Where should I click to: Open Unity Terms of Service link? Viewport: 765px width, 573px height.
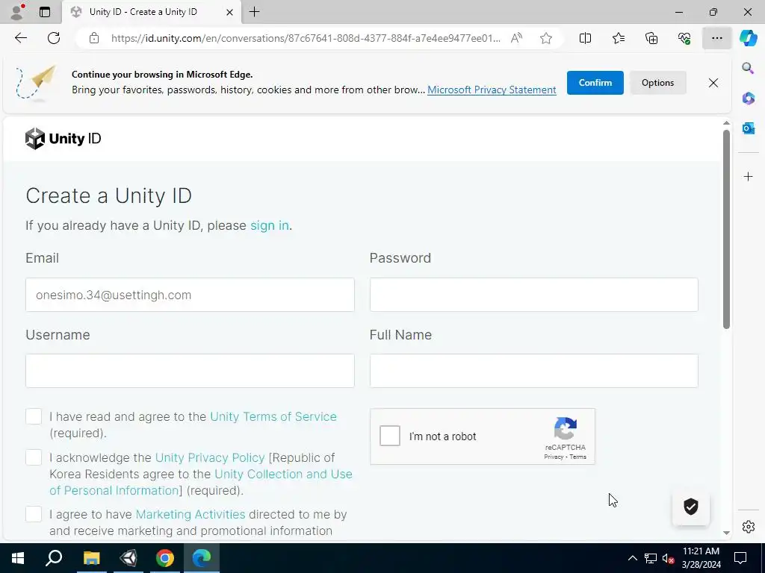[x=273, y=416]
